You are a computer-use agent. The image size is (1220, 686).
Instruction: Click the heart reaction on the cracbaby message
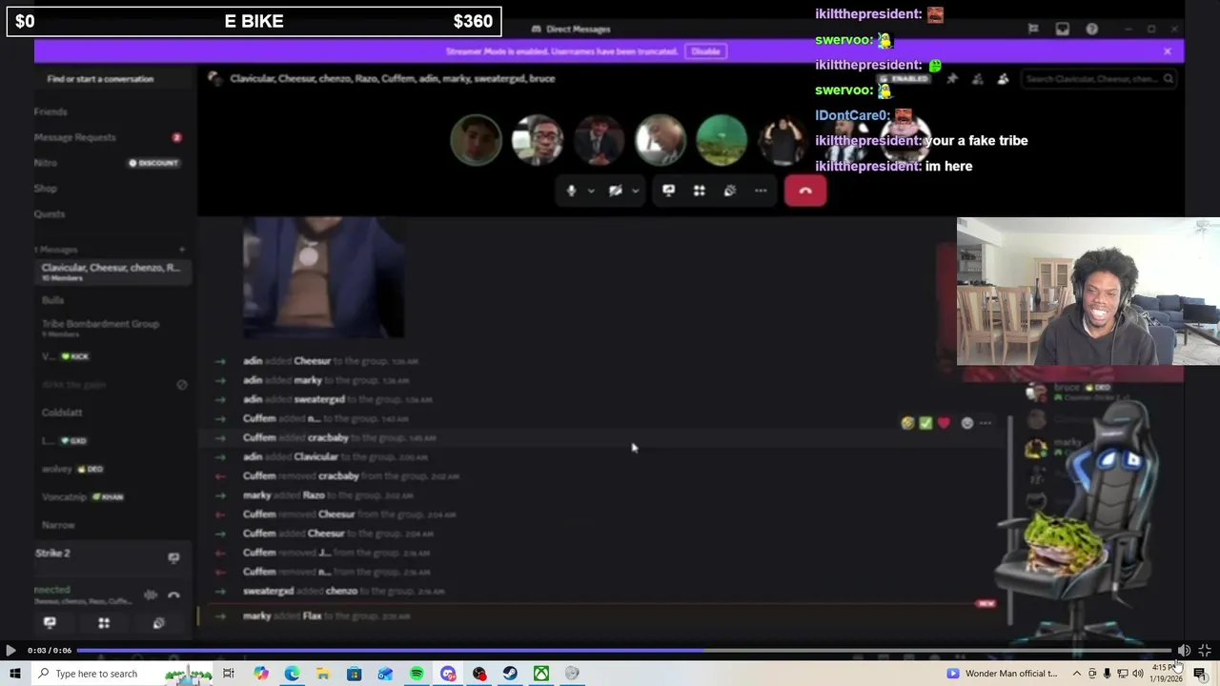click(x=944, y=423)
